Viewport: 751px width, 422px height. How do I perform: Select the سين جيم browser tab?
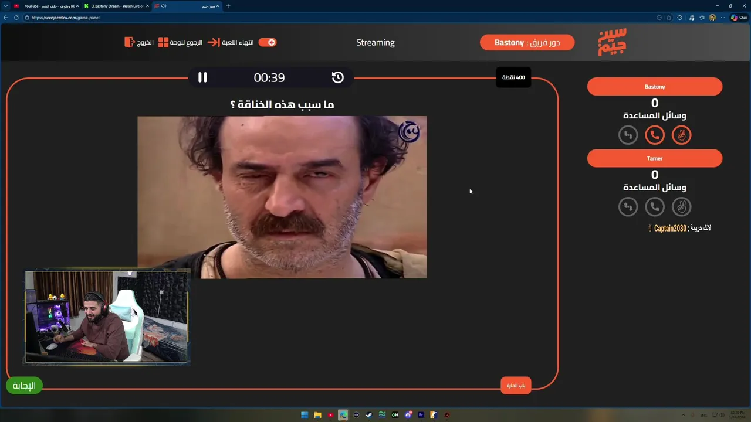pos(186,6)
